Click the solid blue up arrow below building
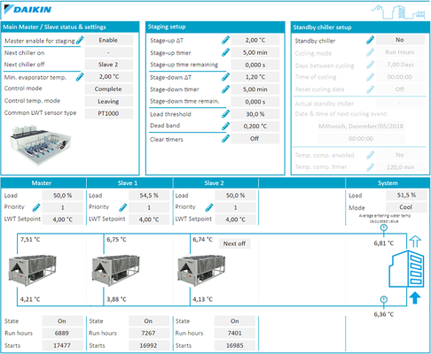The width and height of the screenshot is (431, 354). [415, 297]
